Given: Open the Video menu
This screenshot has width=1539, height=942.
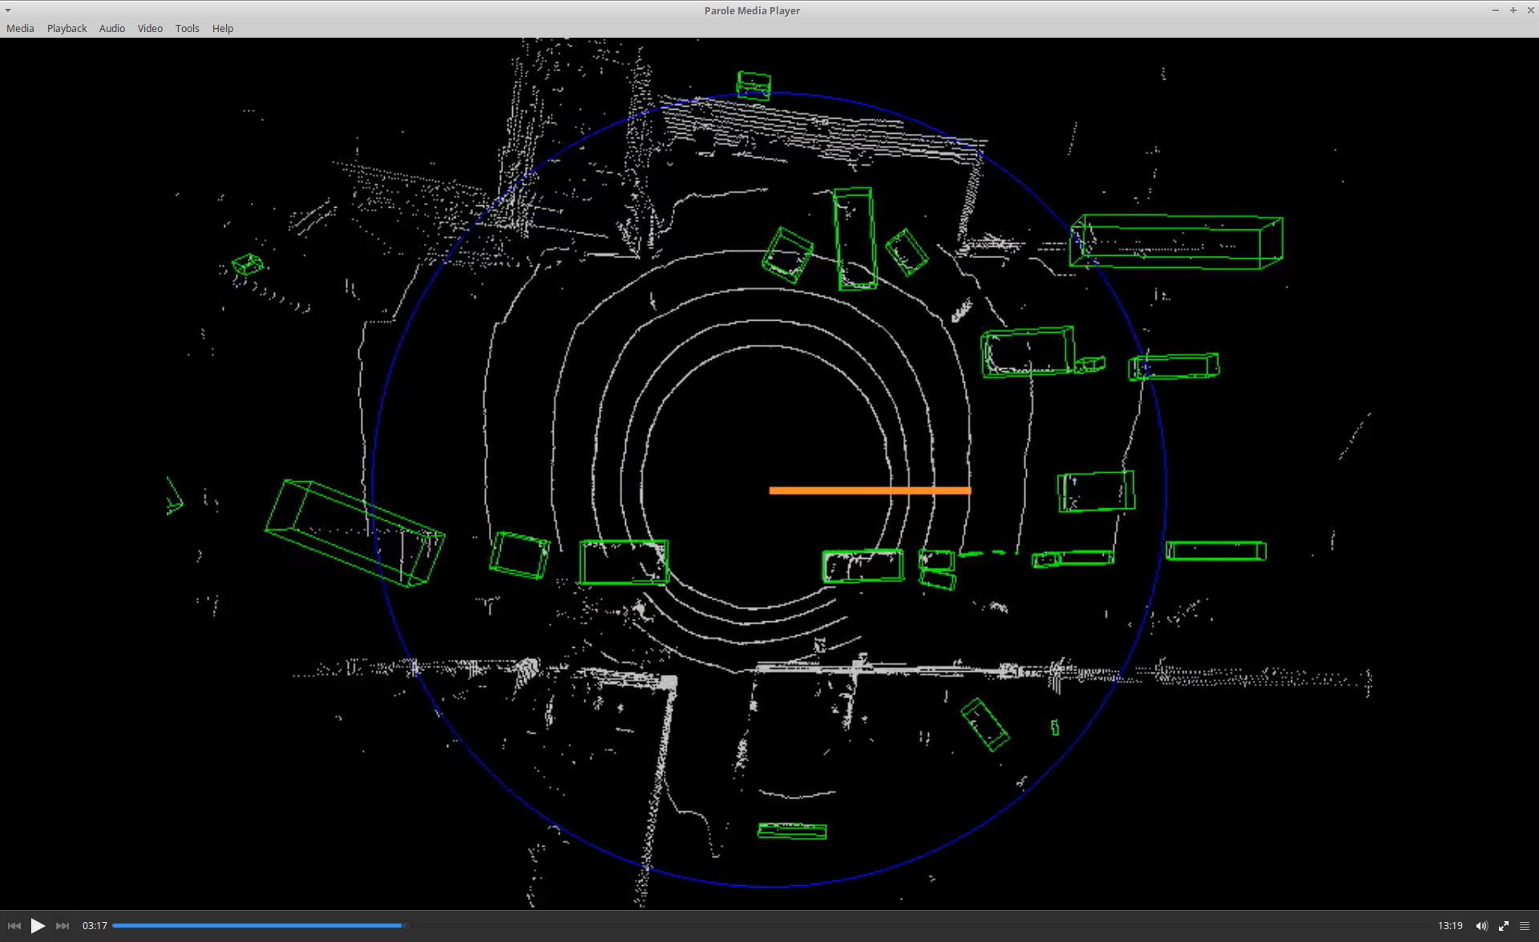Looking at the screenshot, I should coord(150,28).
